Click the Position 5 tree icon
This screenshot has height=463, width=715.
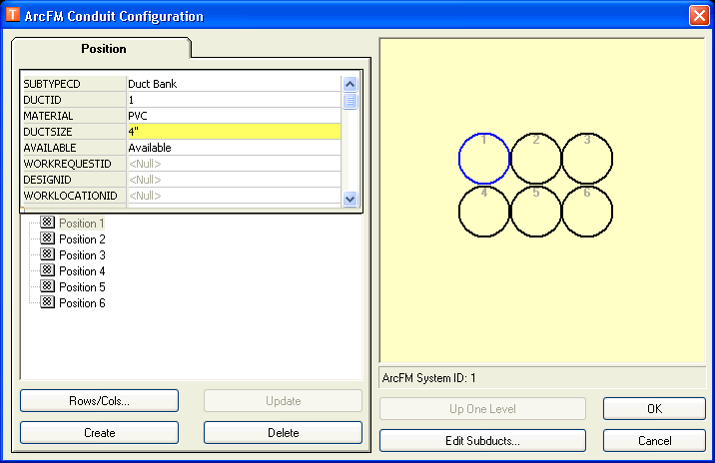click(47, 286)
